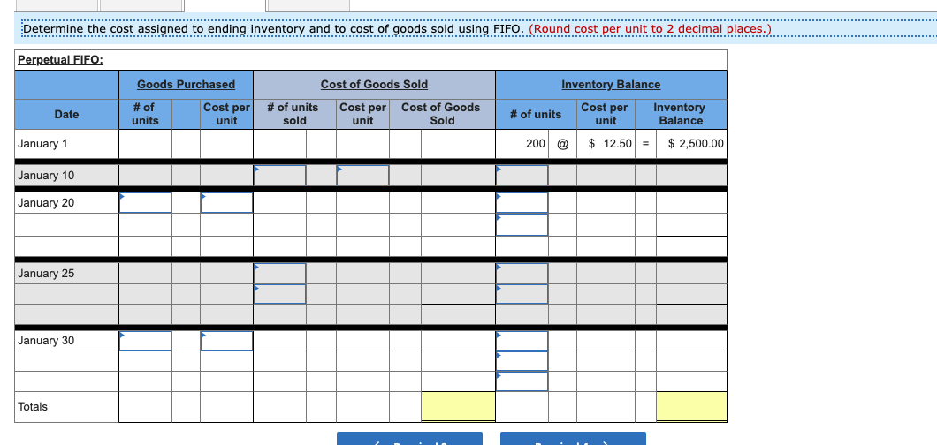Select January 20 inventory balance units field
This screenshot has height=445, width=937.
pos(522,203)
